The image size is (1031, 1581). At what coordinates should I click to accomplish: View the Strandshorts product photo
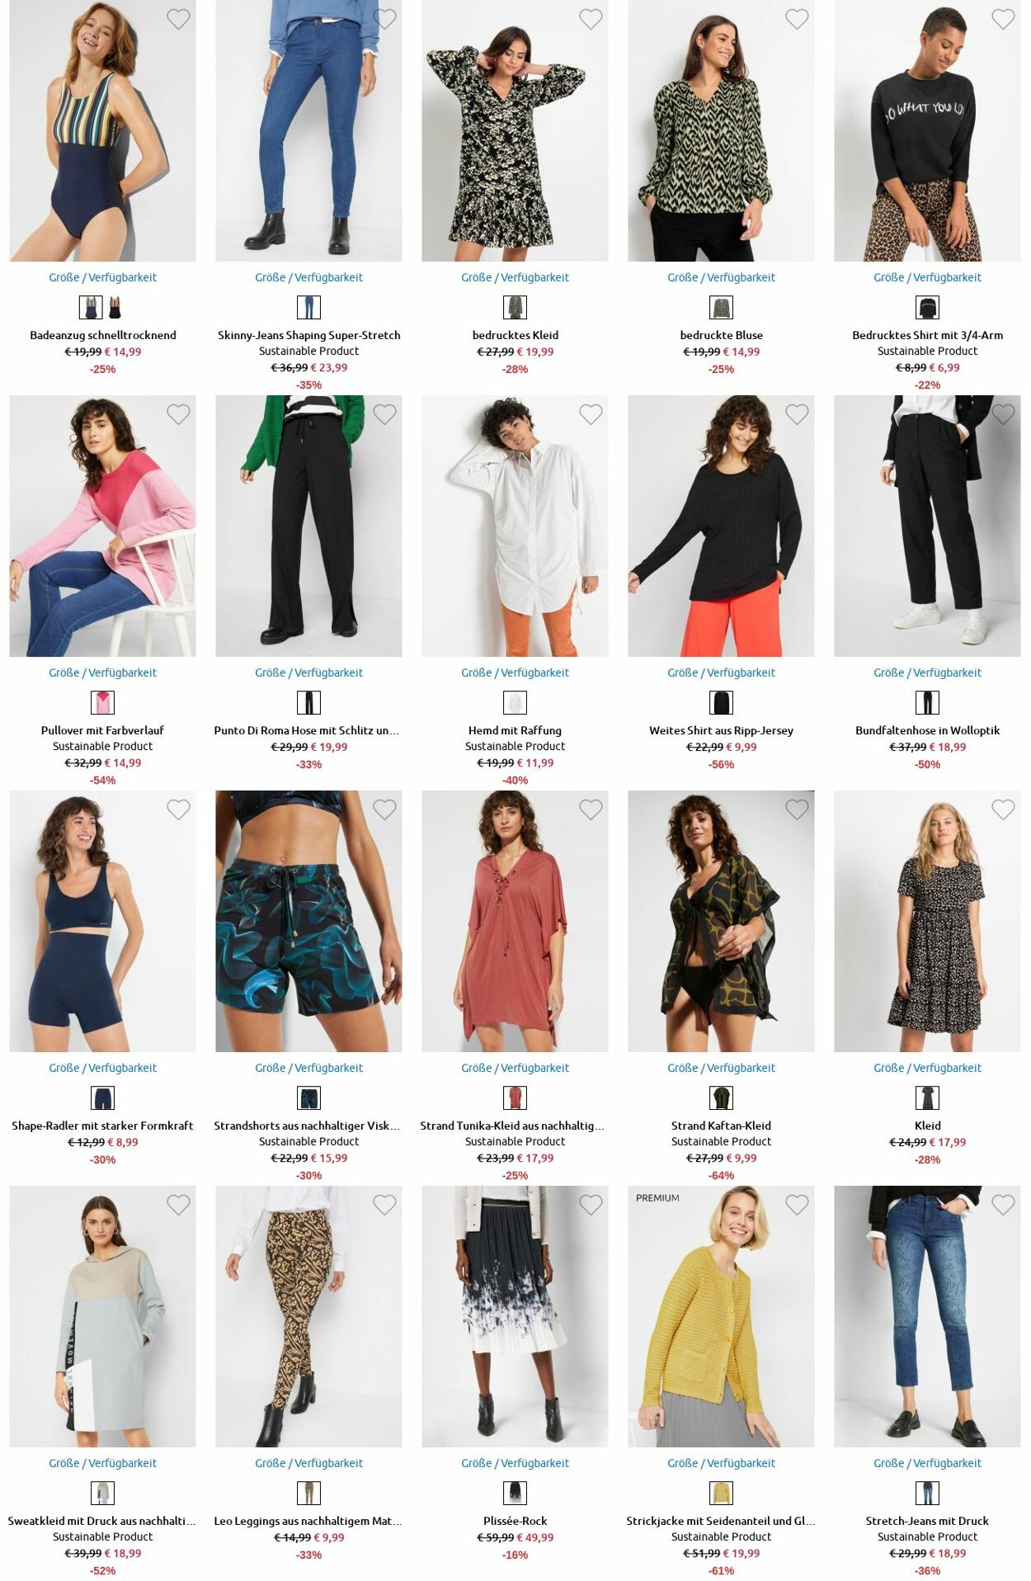pos(308,921)
